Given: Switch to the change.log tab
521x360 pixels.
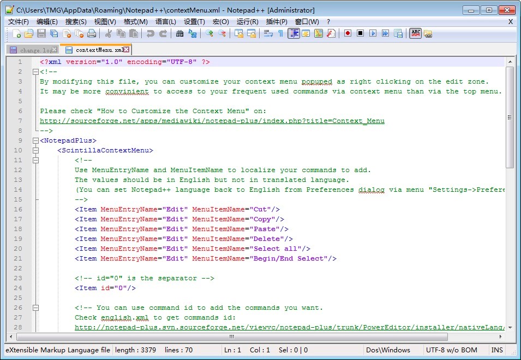Looking at the screenshot, I should tap(32, 49).
